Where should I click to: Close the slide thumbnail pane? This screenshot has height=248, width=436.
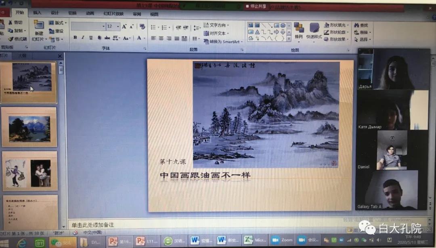(x=59, y=56)
